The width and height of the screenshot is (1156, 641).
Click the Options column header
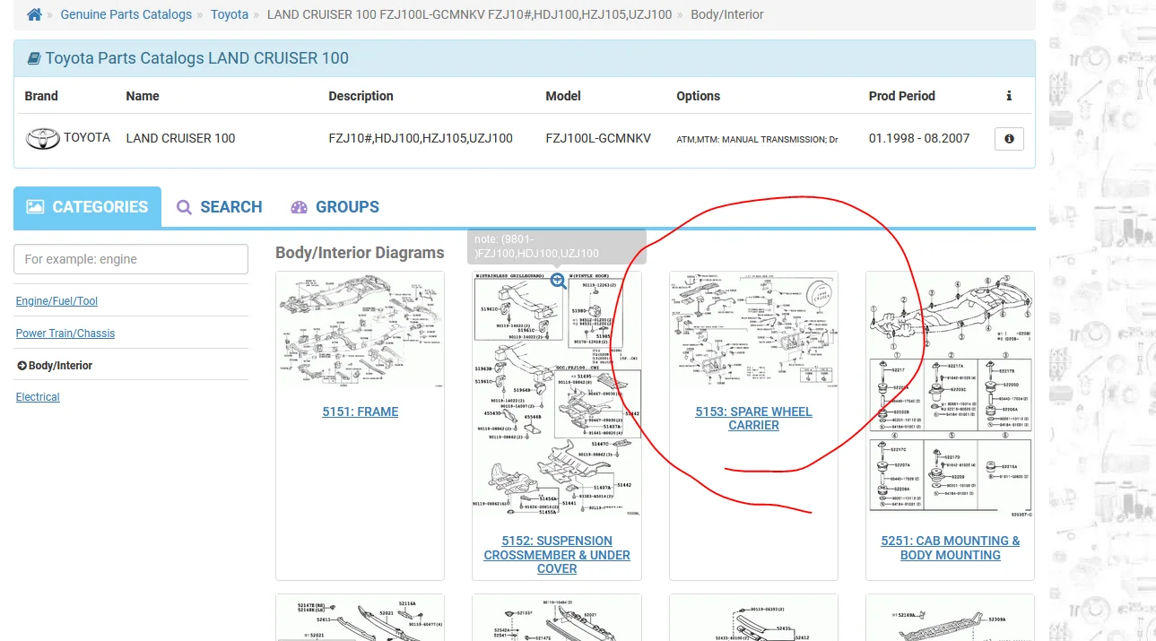[698, 96]
